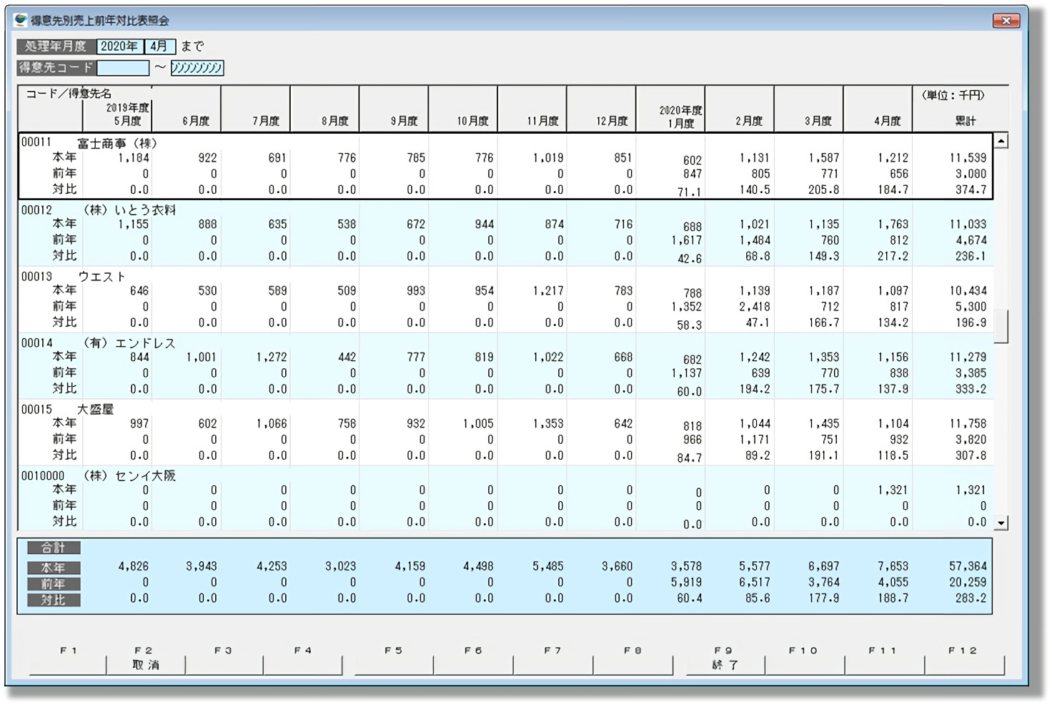Click the 得意先コード label
This screenshot has height=705, width=1052.
click(56, 68)
